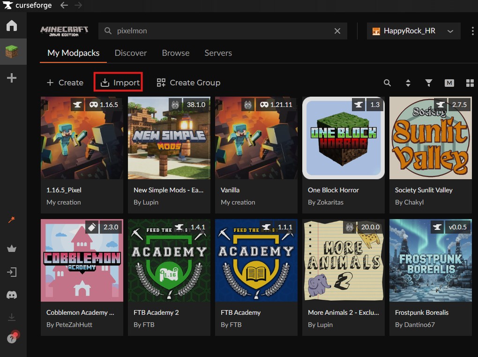The height and width of the screenshot is (357, 478).
Task: Click the 2.7.5 version badge
Action: [459, 105]
